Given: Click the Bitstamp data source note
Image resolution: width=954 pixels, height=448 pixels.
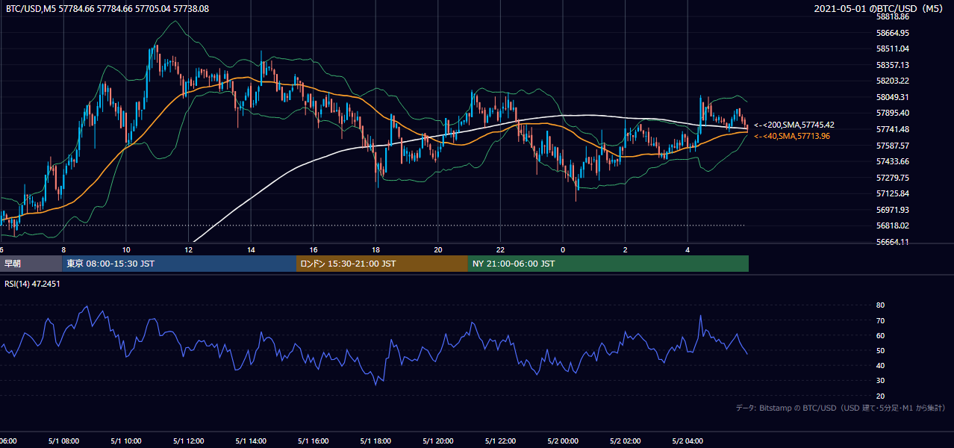Looking at the screenshot, I should [x=841, y=408].
